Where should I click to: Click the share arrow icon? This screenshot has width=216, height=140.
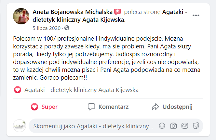coord(155,107)
